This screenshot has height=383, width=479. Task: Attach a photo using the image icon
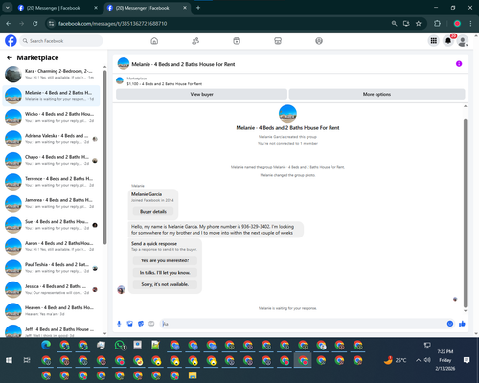[x=129, y=324]
